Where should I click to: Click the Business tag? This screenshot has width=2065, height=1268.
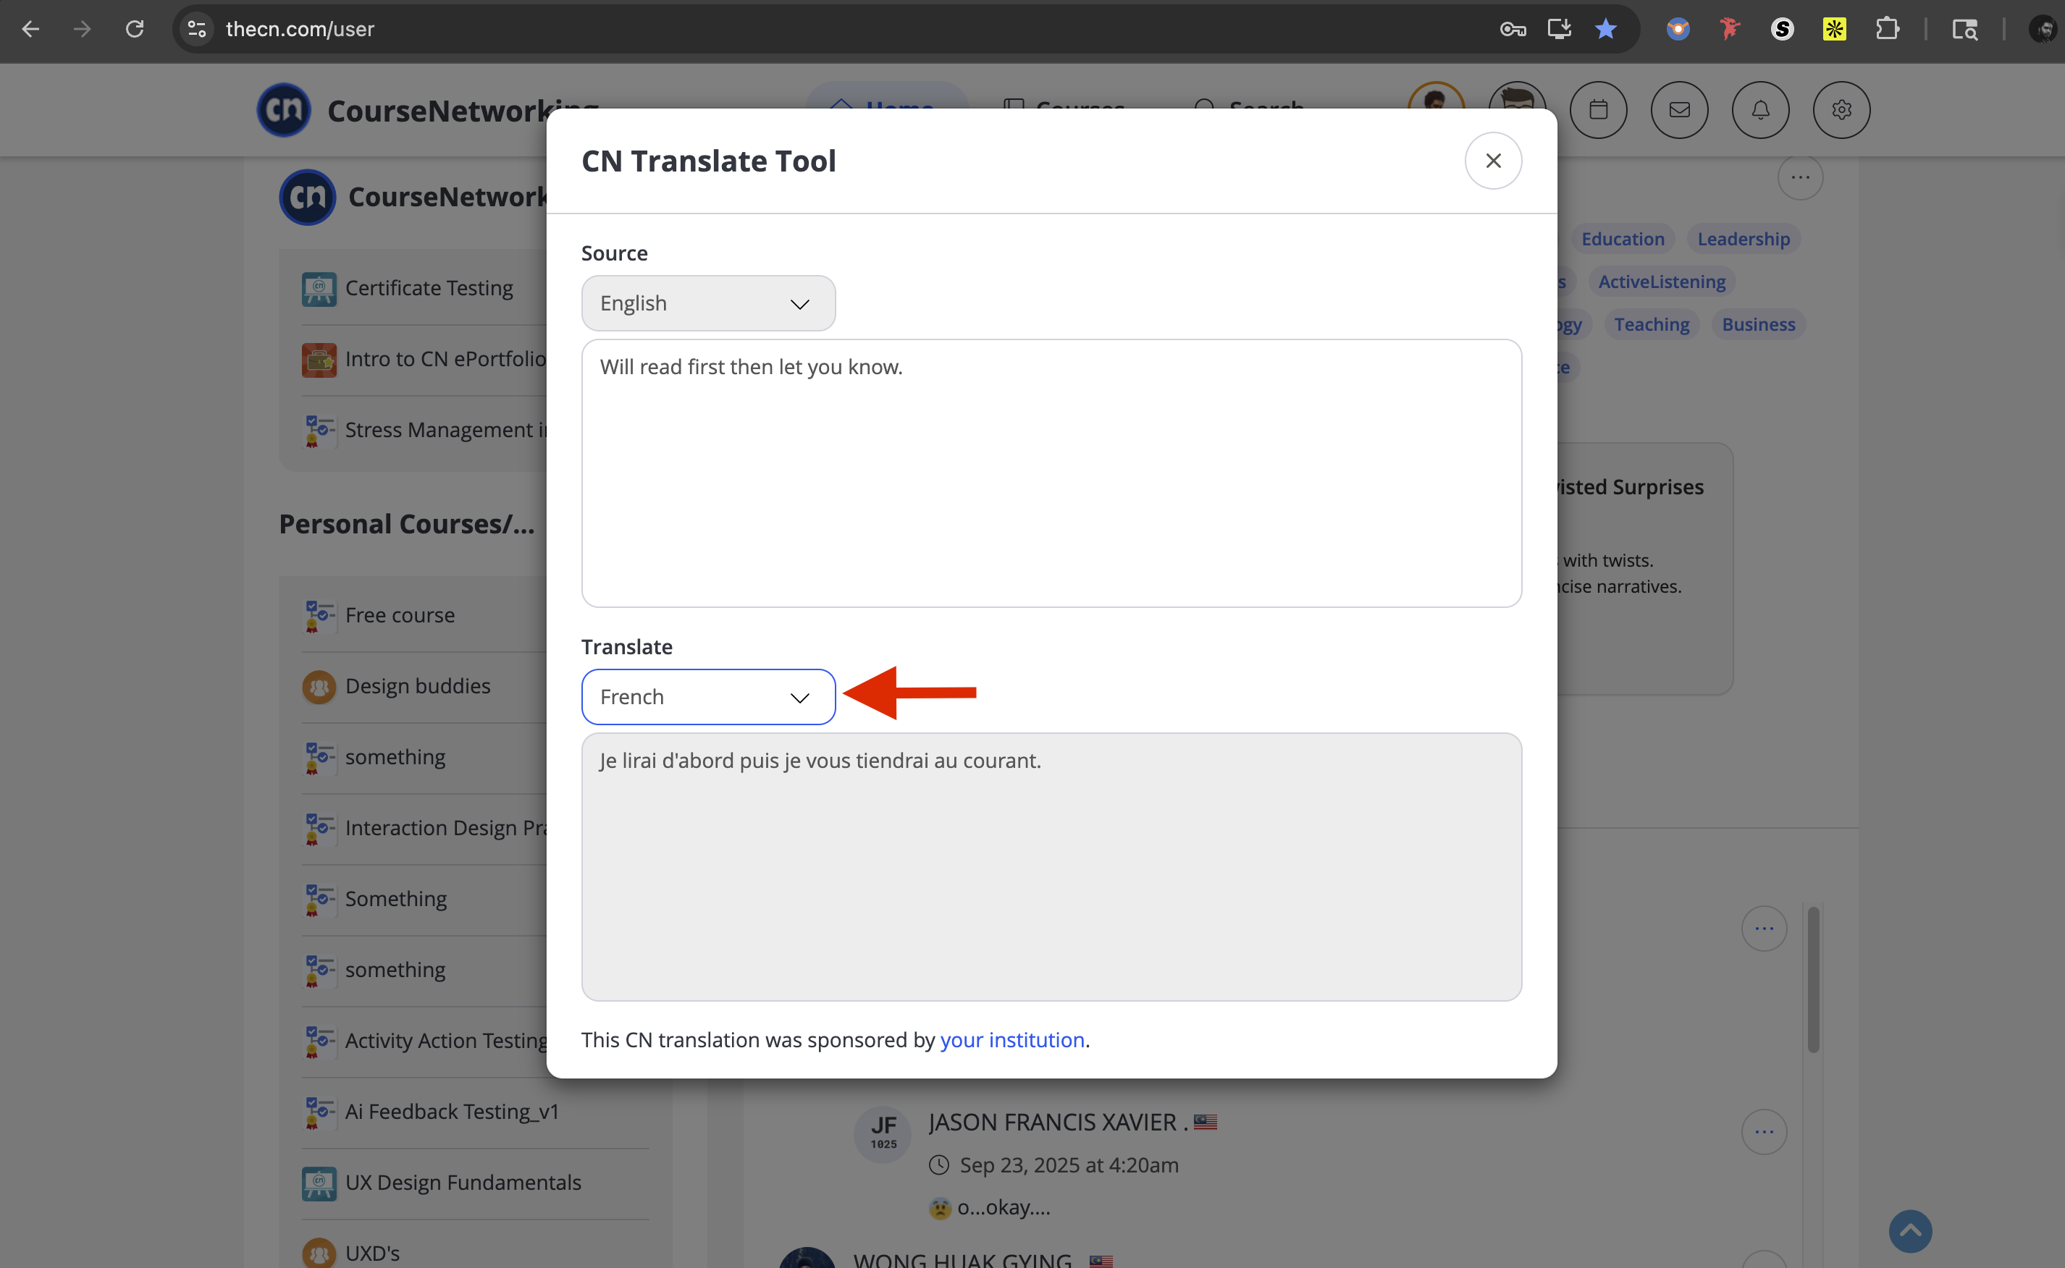pyautogui.click(x=1758, y=324)
